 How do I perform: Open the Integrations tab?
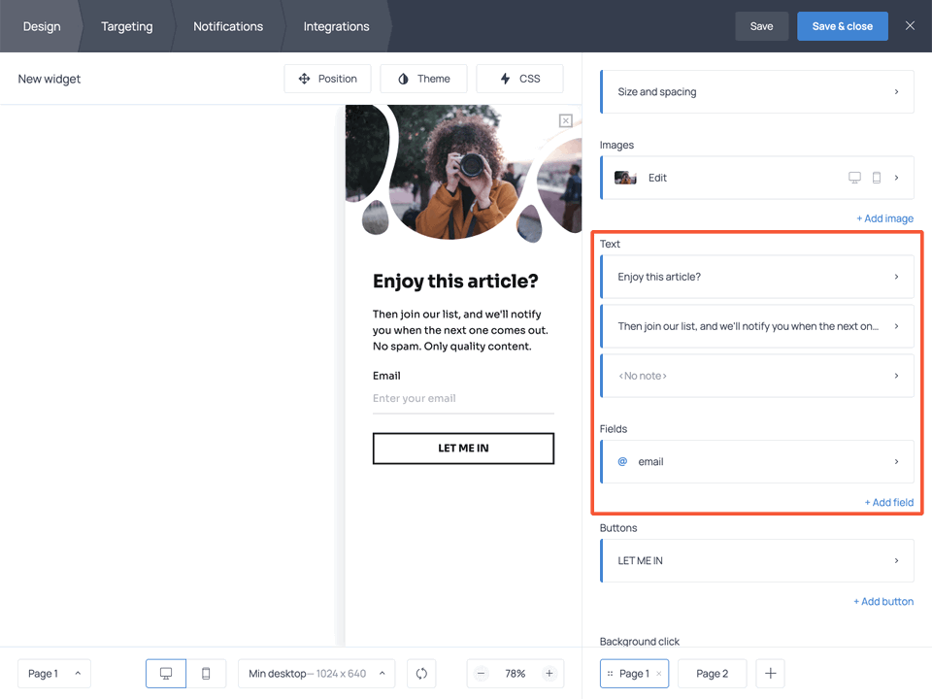pos(336,26)
